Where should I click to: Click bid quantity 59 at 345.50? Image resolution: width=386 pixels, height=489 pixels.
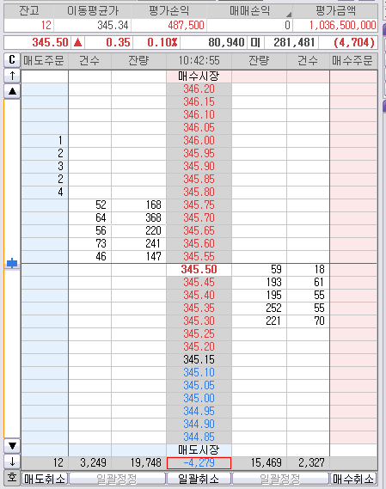pos(259,270)
